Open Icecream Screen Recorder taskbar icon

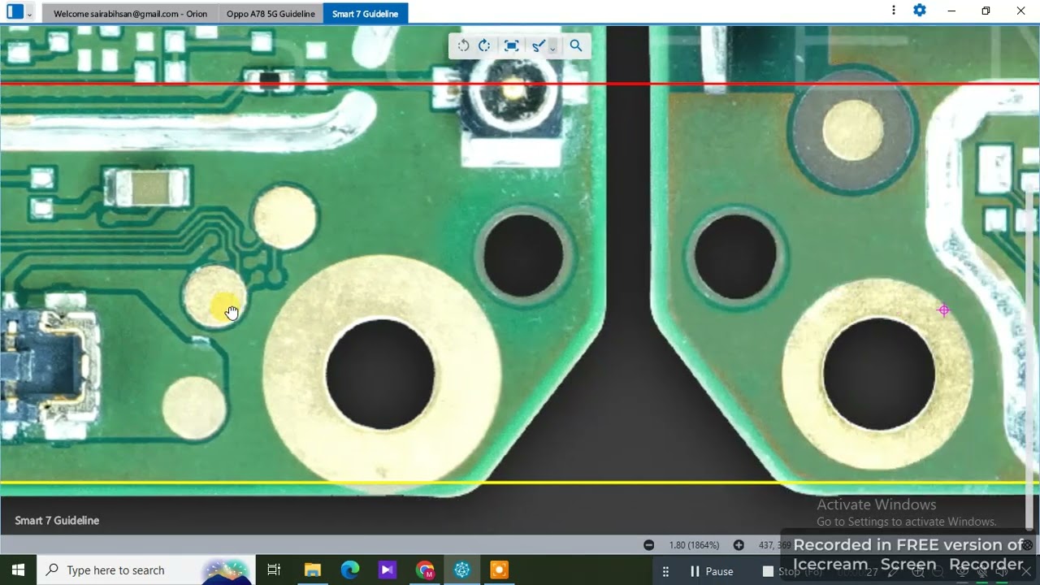click(499, 570)
